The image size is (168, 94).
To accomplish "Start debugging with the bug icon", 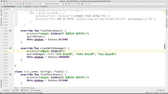I will (x=66, y=4).
